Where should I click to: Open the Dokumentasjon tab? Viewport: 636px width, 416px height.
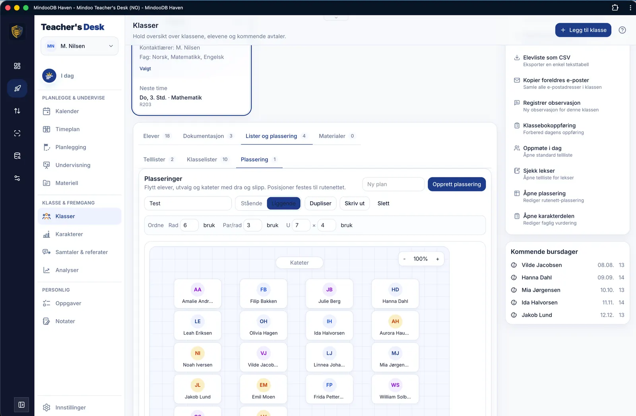click(x=208, y=136)
